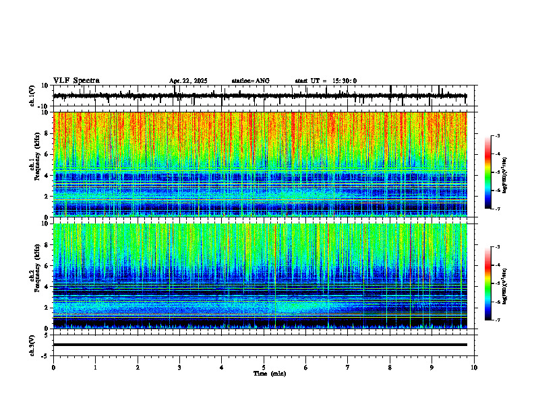This screenshot has height=412, width=534.
Task: Click the ch.2 colorbar log(PSD) label
Action: pos(505,286)
